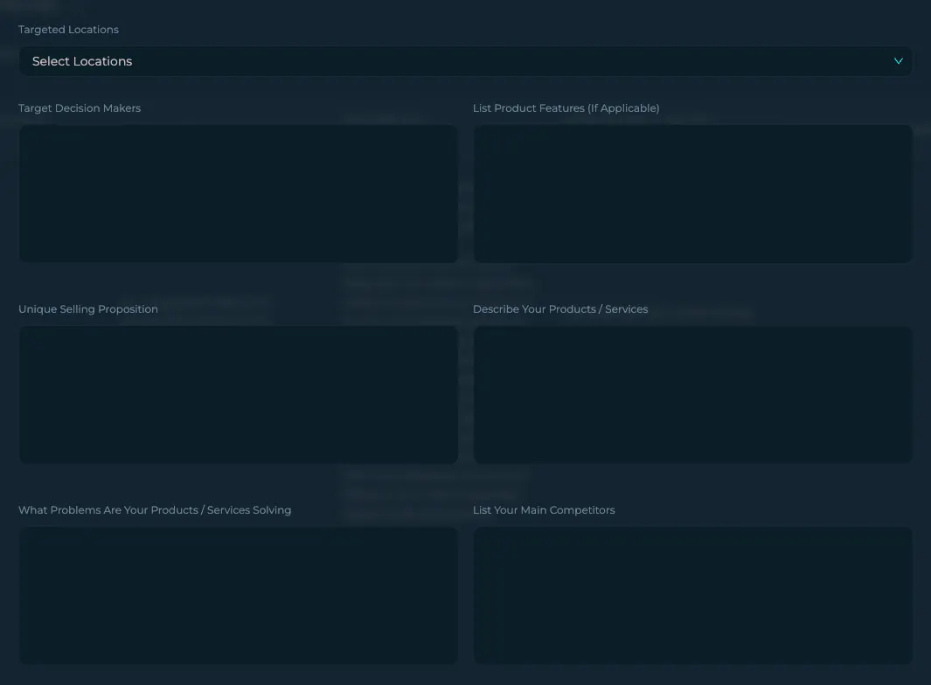Activate the List Your Main Competitors field

[x=693, y=595]
